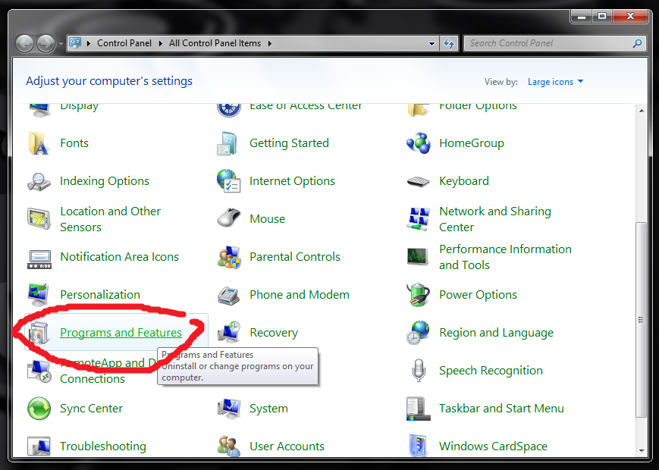Click the Region and Language globe icon

point(418,333)
